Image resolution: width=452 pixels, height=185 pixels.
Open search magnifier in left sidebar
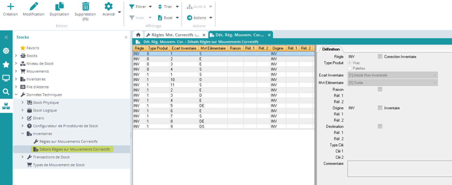coord(6,91)
